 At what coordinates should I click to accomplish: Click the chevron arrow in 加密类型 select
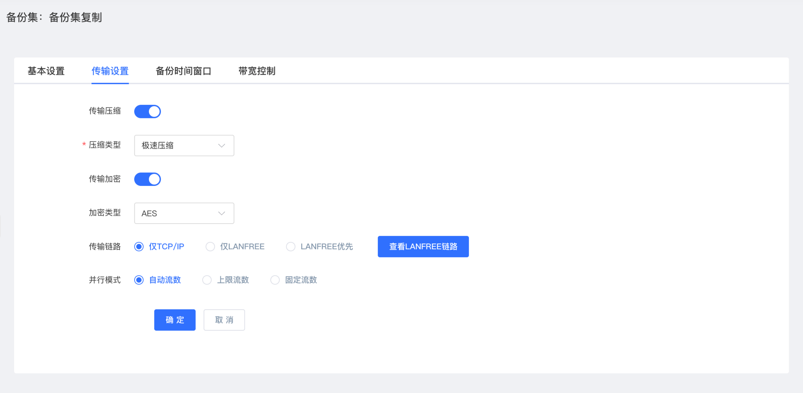click(222, 213)
